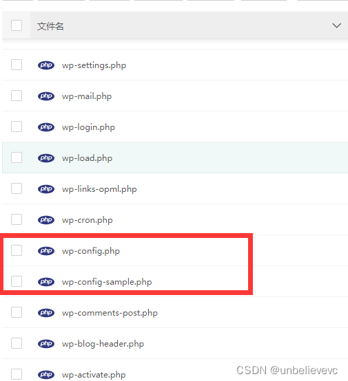The image size is (348, 381).
Task: Click the PHP icon beside wp-mail.php
Action: [46, 96]
